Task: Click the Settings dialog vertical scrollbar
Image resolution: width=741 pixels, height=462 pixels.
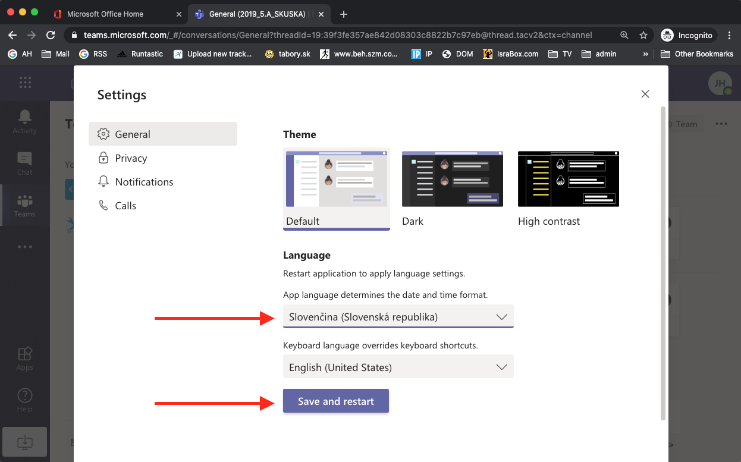Action: [x=663, y=262]
